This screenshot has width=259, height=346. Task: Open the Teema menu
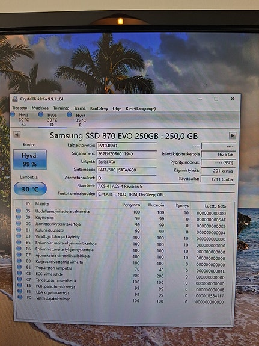pyautogui.click(x=79, y=108)
